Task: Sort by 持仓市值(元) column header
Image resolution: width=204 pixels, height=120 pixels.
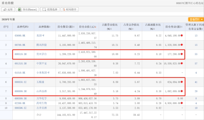Action: point(88,27)
